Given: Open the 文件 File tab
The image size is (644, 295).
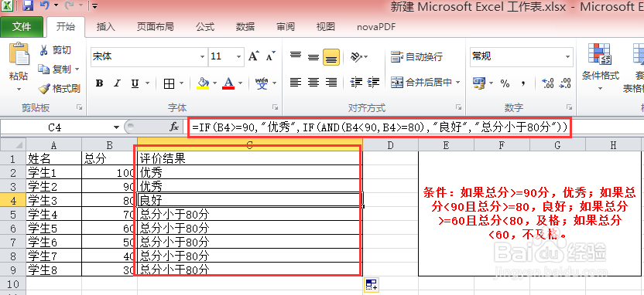Looking at the screenshot, I should (x=22, y=27).
